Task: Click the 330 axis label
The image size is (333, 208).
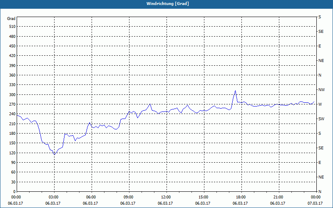Action: [x=12, y=85]
